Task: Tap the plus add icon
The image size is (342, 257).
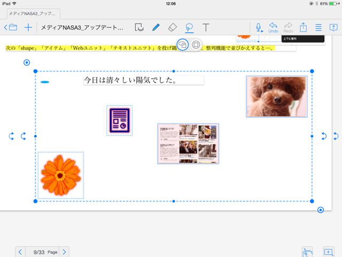Action: [x=28, y=27]
